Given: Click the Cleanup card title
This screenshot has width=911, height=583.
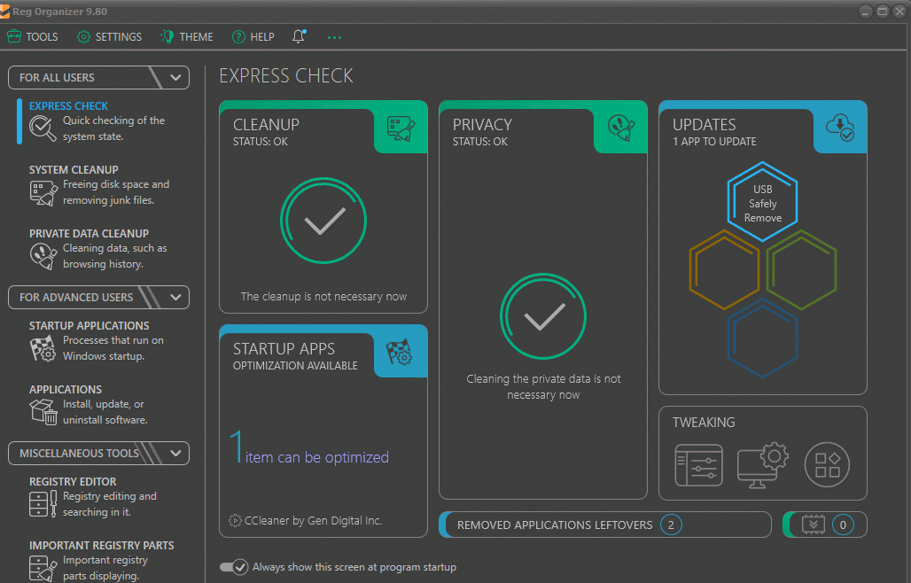Looking at the screenshot, I should (x=266, y=125).
